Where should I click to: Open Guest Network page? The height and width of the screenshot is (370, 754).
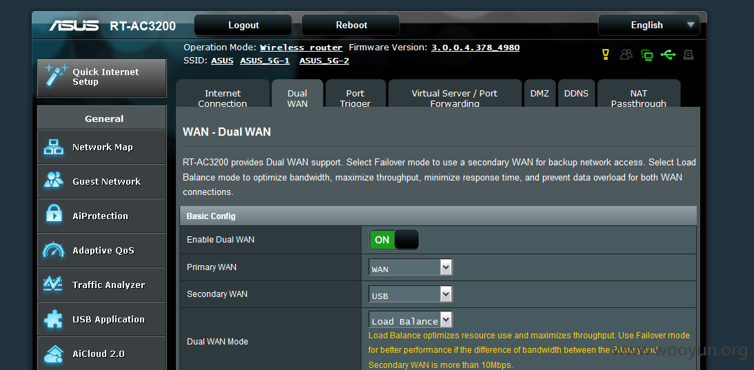101,182
